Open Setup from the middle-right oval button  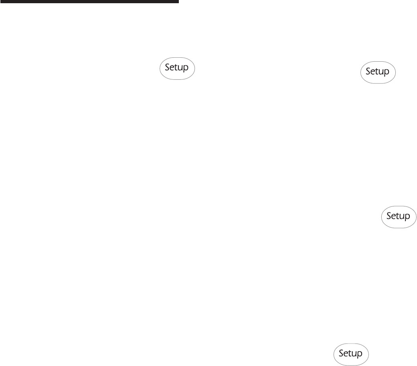(399, 217)
